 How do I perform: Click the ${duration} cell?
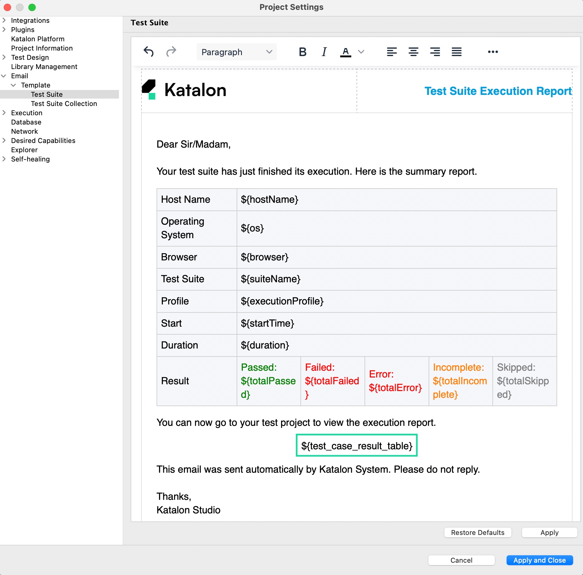pyautogui.click(x=397, y=345)
